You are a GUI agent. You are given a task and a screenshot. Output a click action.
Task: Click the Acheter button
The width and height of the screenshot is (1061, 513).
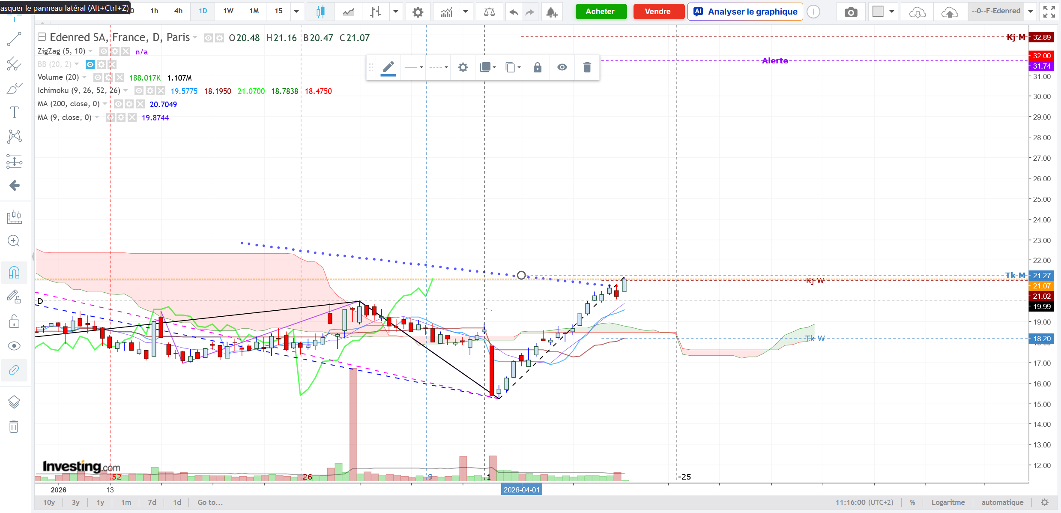tap(601, 12)
